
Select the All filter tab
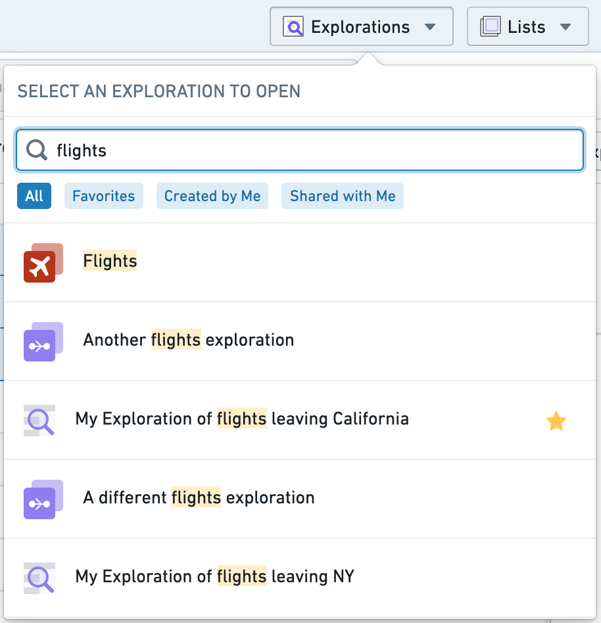(x=34, y=196)
